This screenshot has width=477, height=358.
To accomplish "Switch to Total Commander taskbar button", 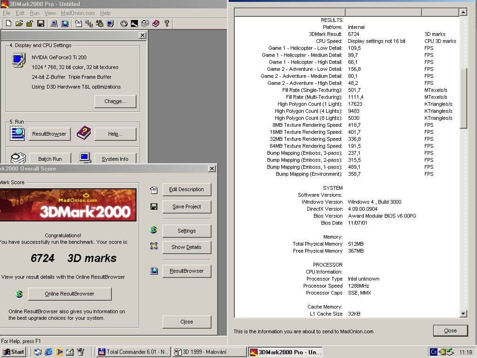I will point(134,352).
